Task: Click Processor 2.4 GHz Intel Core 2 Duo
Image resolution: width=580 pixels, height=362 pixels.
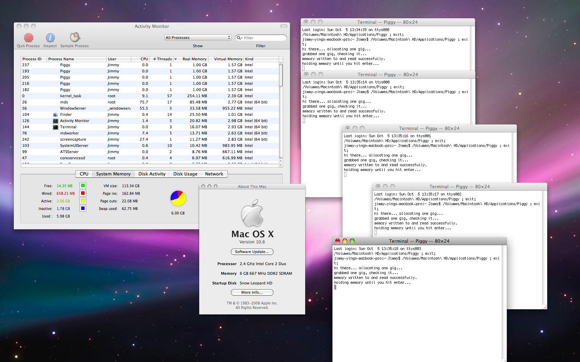Action: tap(252, 264)
